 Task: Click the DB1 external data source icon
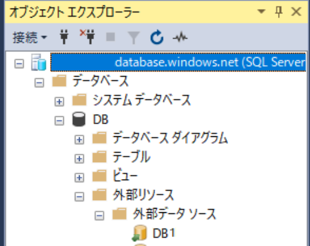coord(139,233)
